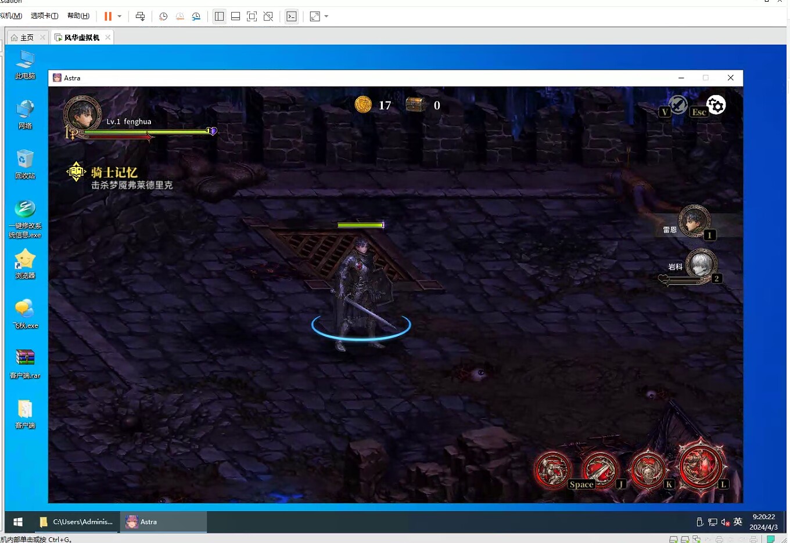Click the green message log status icon
Image resolution: width=790 pixels, height=543 pixels.
[771, 539]
